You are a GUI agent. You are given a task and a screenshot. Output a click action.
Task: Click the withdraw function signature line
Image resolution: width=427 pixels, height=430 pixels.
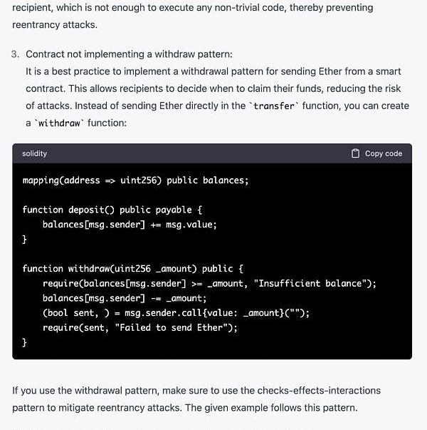click(x=132, y=269)
